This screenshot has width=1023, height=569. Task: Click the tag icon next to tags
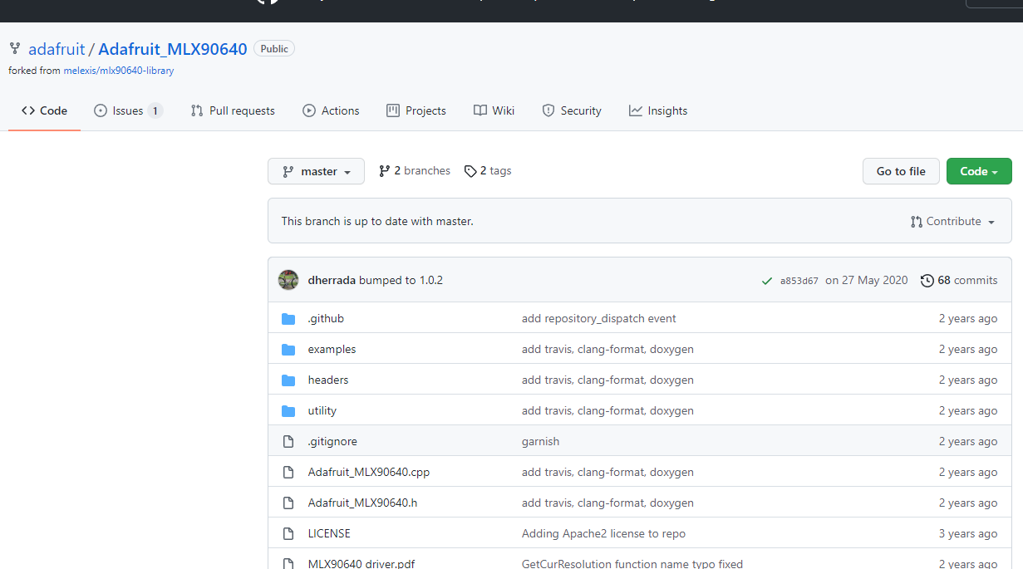[470, 171]
